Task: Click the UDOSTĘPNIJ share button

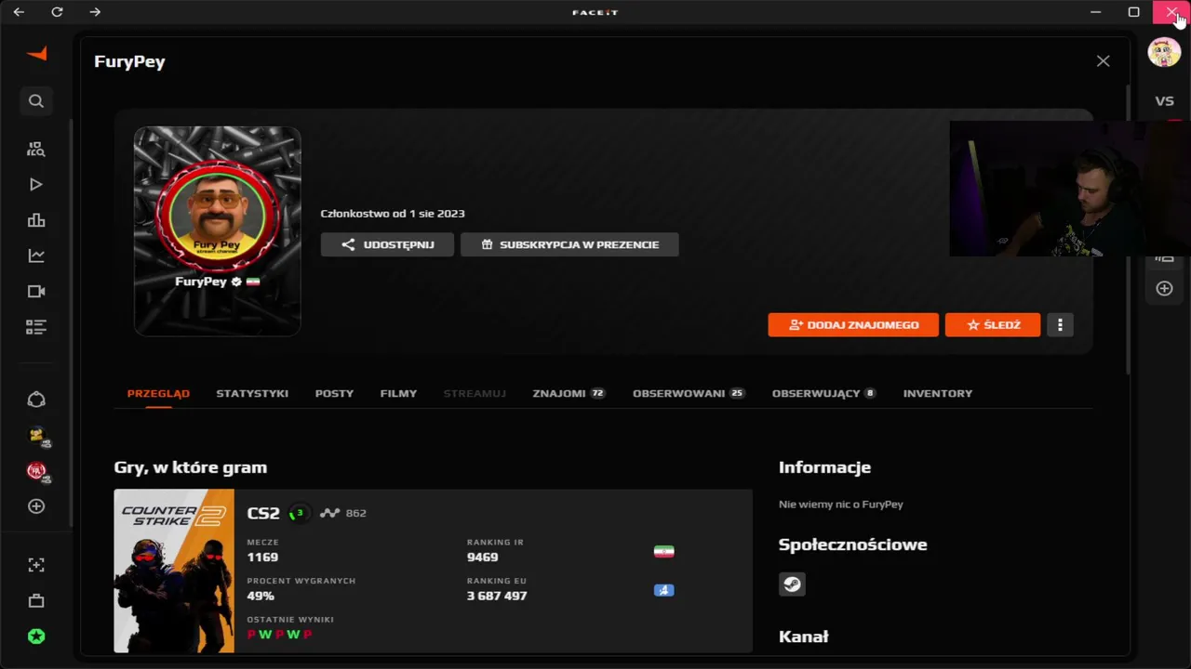Action: (387, 244)
